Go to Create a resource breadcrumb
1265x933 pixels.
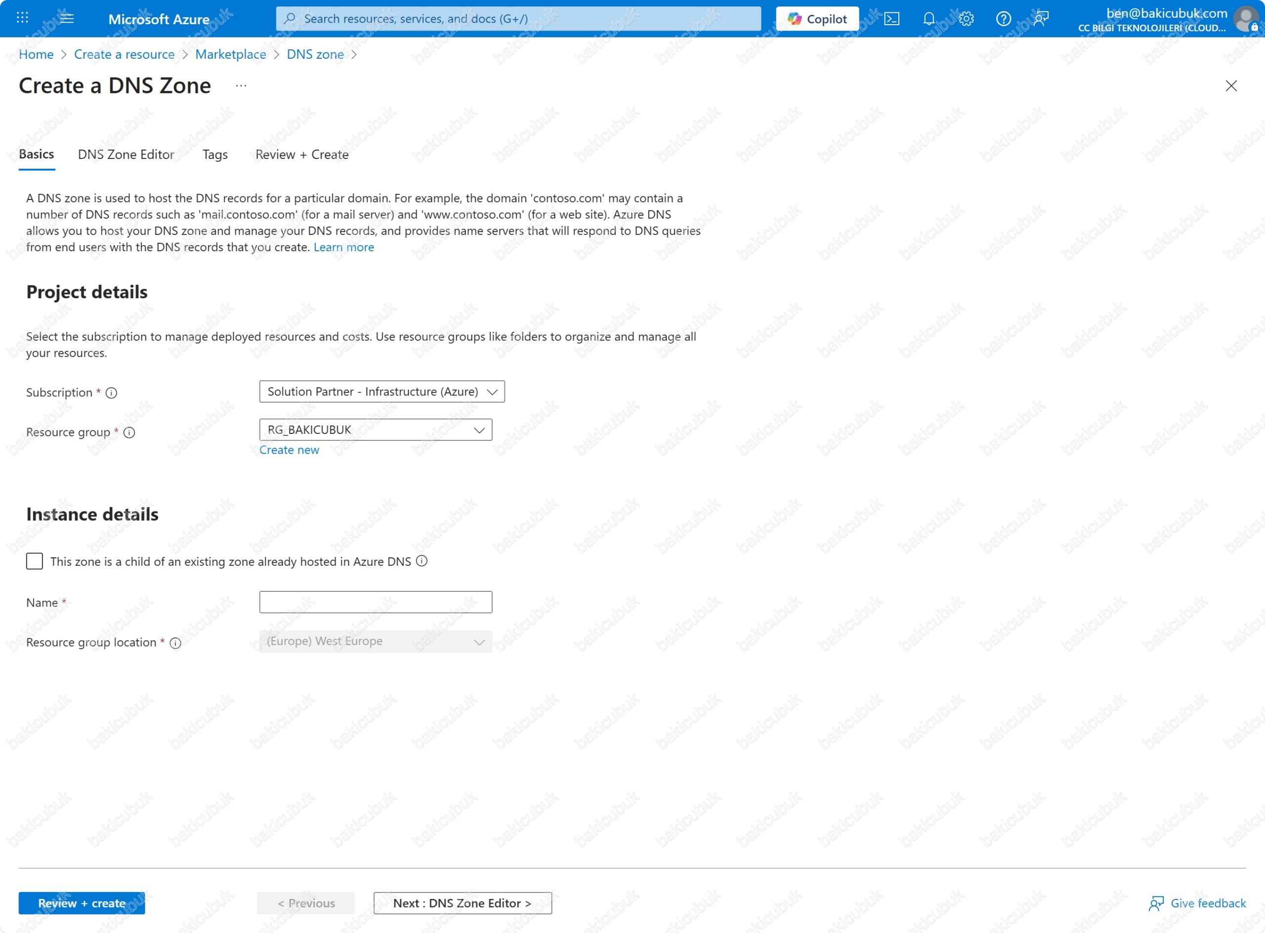[125, 54]
